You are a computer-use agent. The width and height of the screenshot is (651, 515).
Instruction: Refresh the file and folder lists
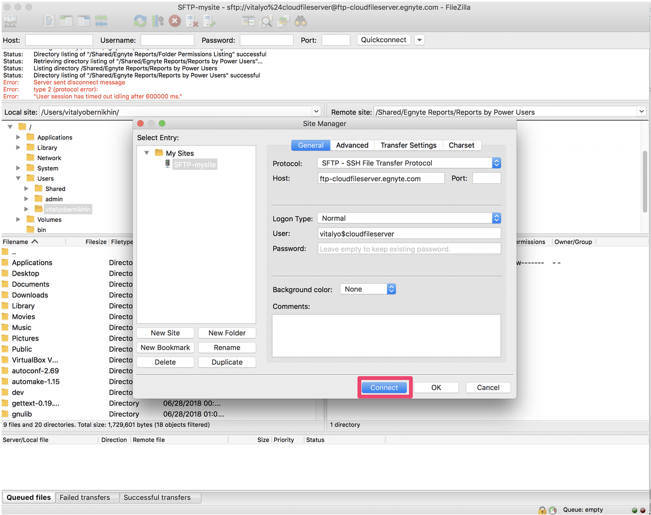(140, 21)
